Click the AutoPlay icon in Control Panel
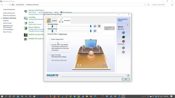Screen dimensions: 175x98 pos(26,18)
